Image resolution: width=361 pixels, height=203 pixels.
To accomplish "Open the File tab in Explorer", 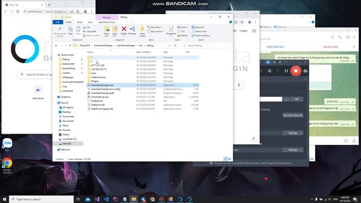I will pyautogui.click(x=58, y=22).
